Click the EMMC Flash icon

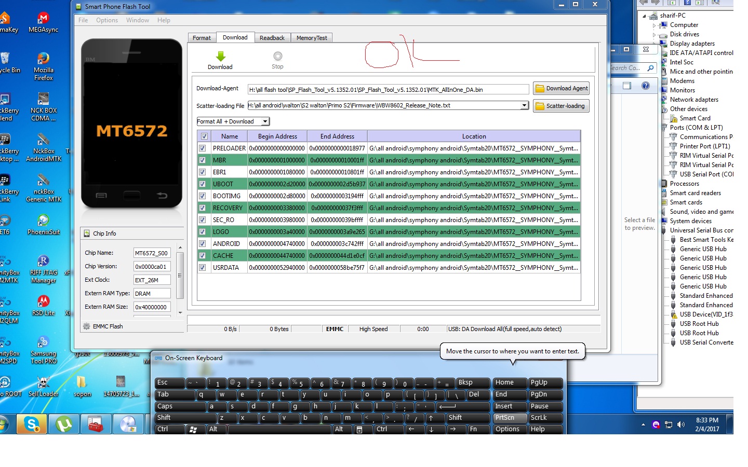click(x=86, y=326)
